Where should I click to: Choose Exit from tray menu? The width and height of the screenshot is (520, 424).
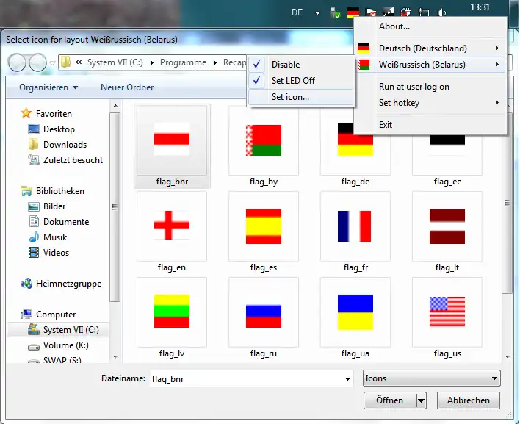pos(430,125)
